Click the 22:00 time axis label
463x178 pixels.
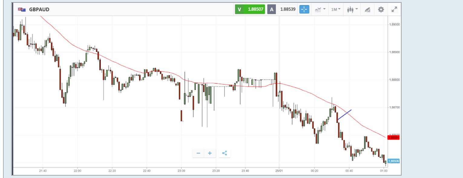click(77, 170)
